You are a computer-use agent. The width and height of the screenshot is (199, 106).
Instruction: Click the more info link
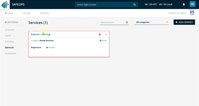point(103,41)
